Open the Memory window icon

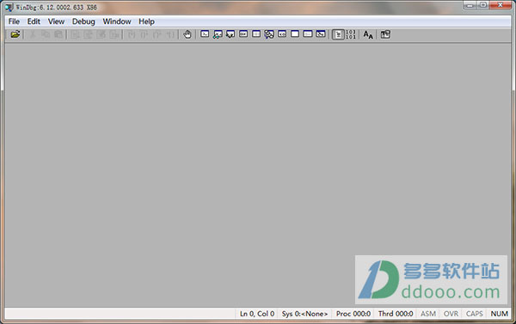pos(256,34)
